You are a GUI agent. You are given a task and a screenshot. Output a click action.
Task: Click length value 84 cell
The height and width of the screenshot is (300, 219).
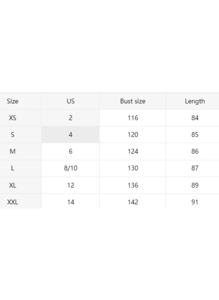(x=193, y=118)
